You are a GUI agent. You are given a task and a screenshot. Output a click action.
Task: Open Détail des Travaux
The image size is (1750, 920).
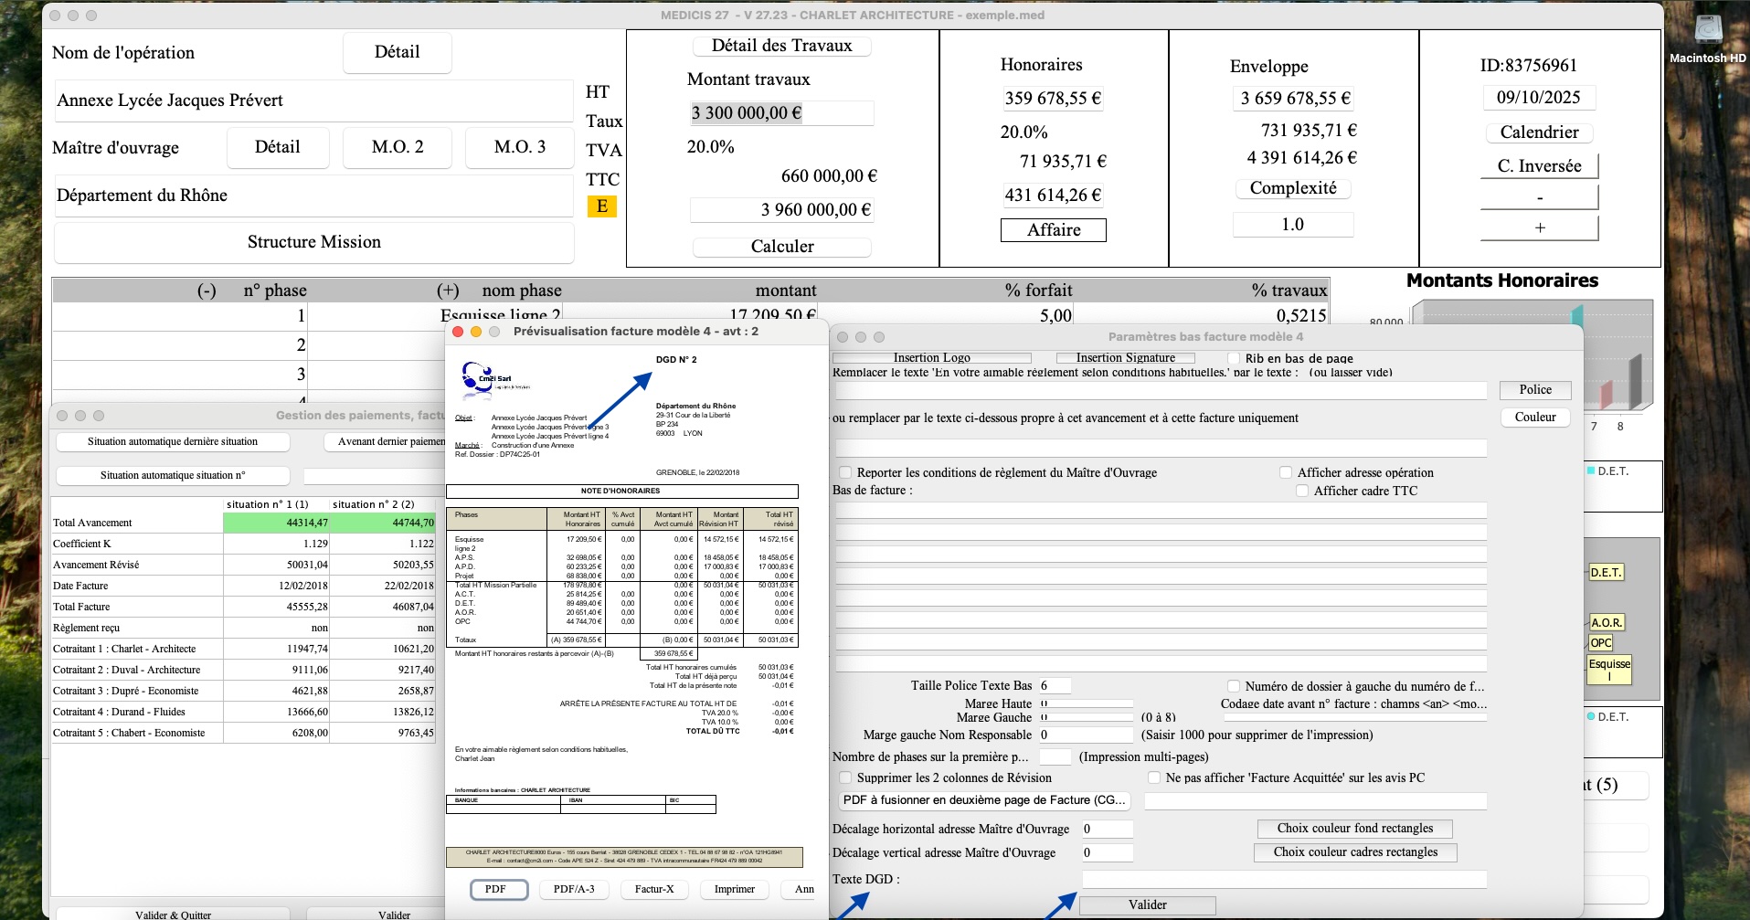[x=782, y=46]
